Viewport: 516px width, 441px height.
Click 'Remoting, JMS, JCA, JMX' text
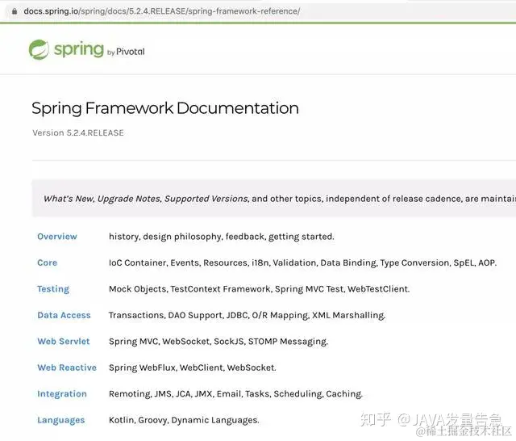pos(160,394)
